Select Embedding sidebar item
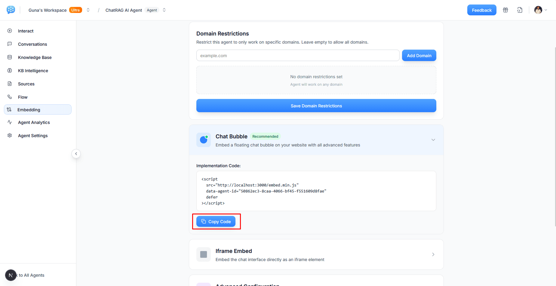 pyautogui.click(x=38, y=109)
